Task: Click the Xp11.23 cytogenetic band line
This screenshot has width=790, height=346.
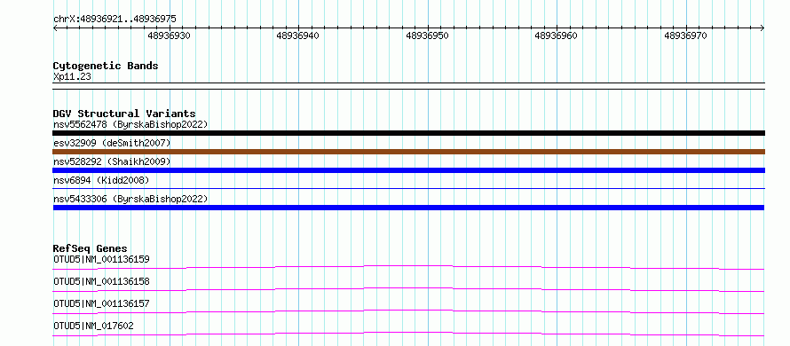Action: point(408,86)
